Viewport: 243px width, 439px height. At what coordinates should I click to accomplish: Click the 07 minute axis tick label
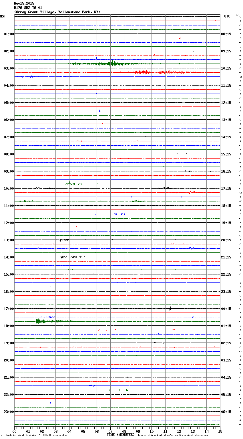click(110, 431)
